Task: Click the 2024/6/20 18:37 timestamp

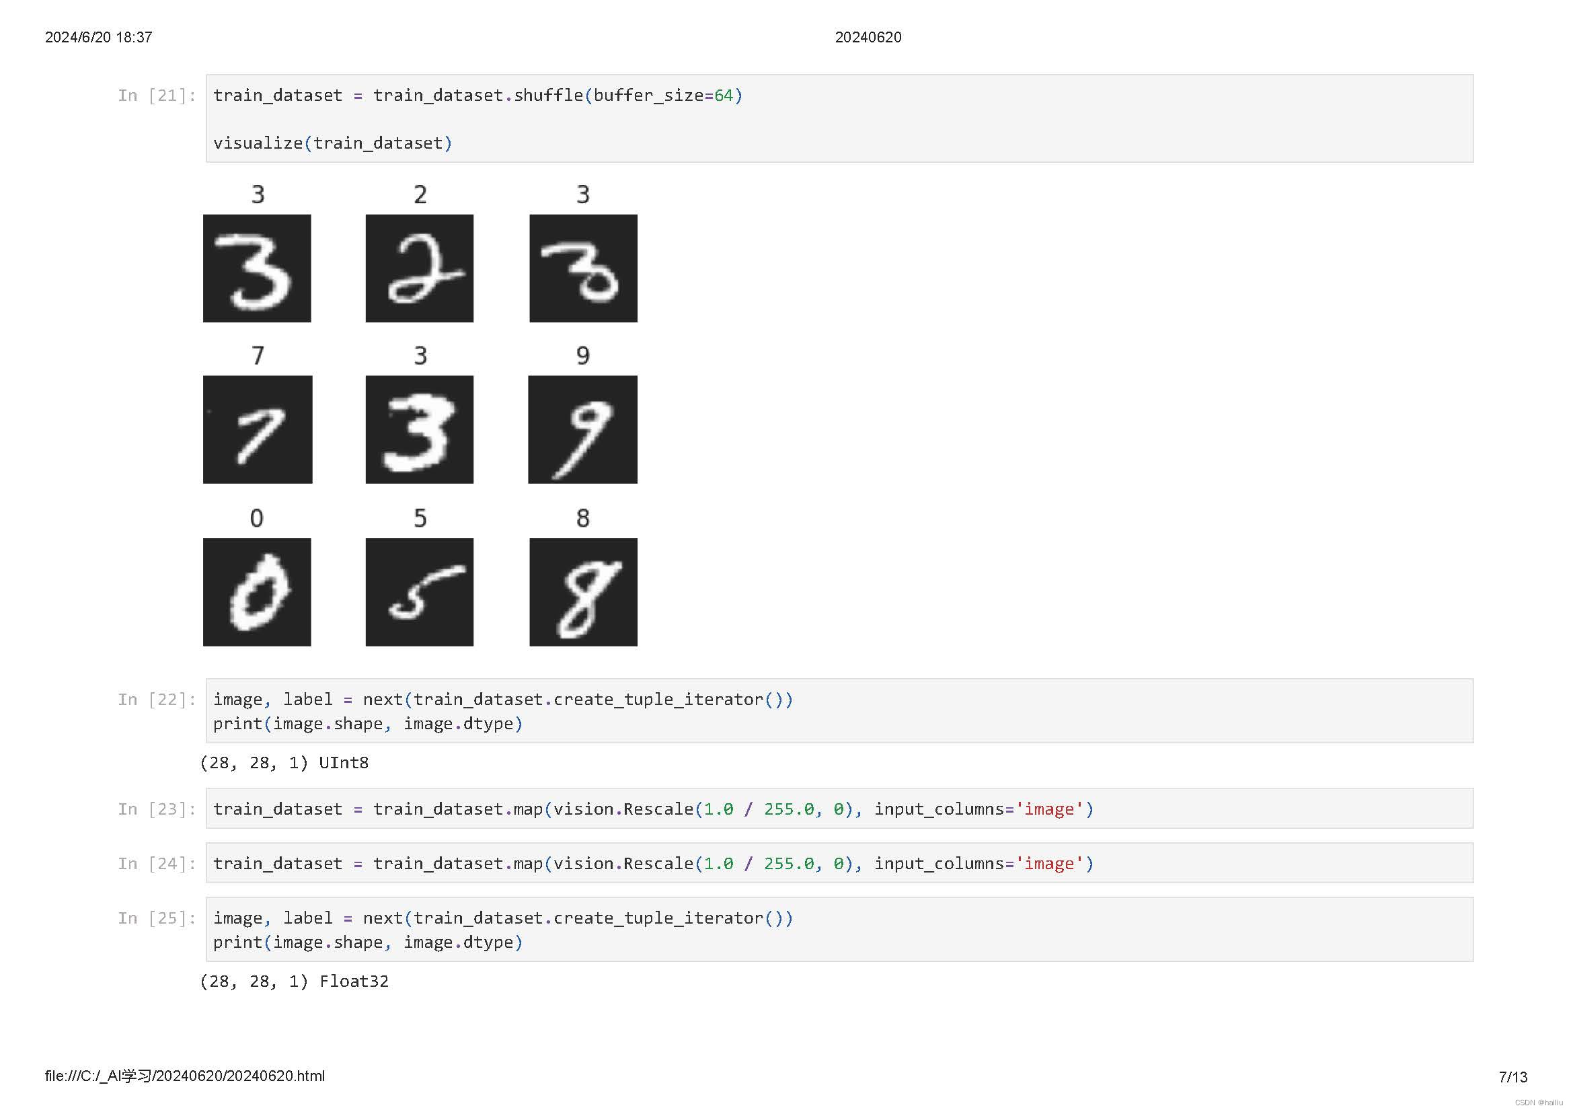Action: (x=99, y=37)
